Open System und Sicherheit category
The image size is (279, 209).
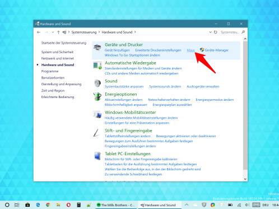coord(57,52)
